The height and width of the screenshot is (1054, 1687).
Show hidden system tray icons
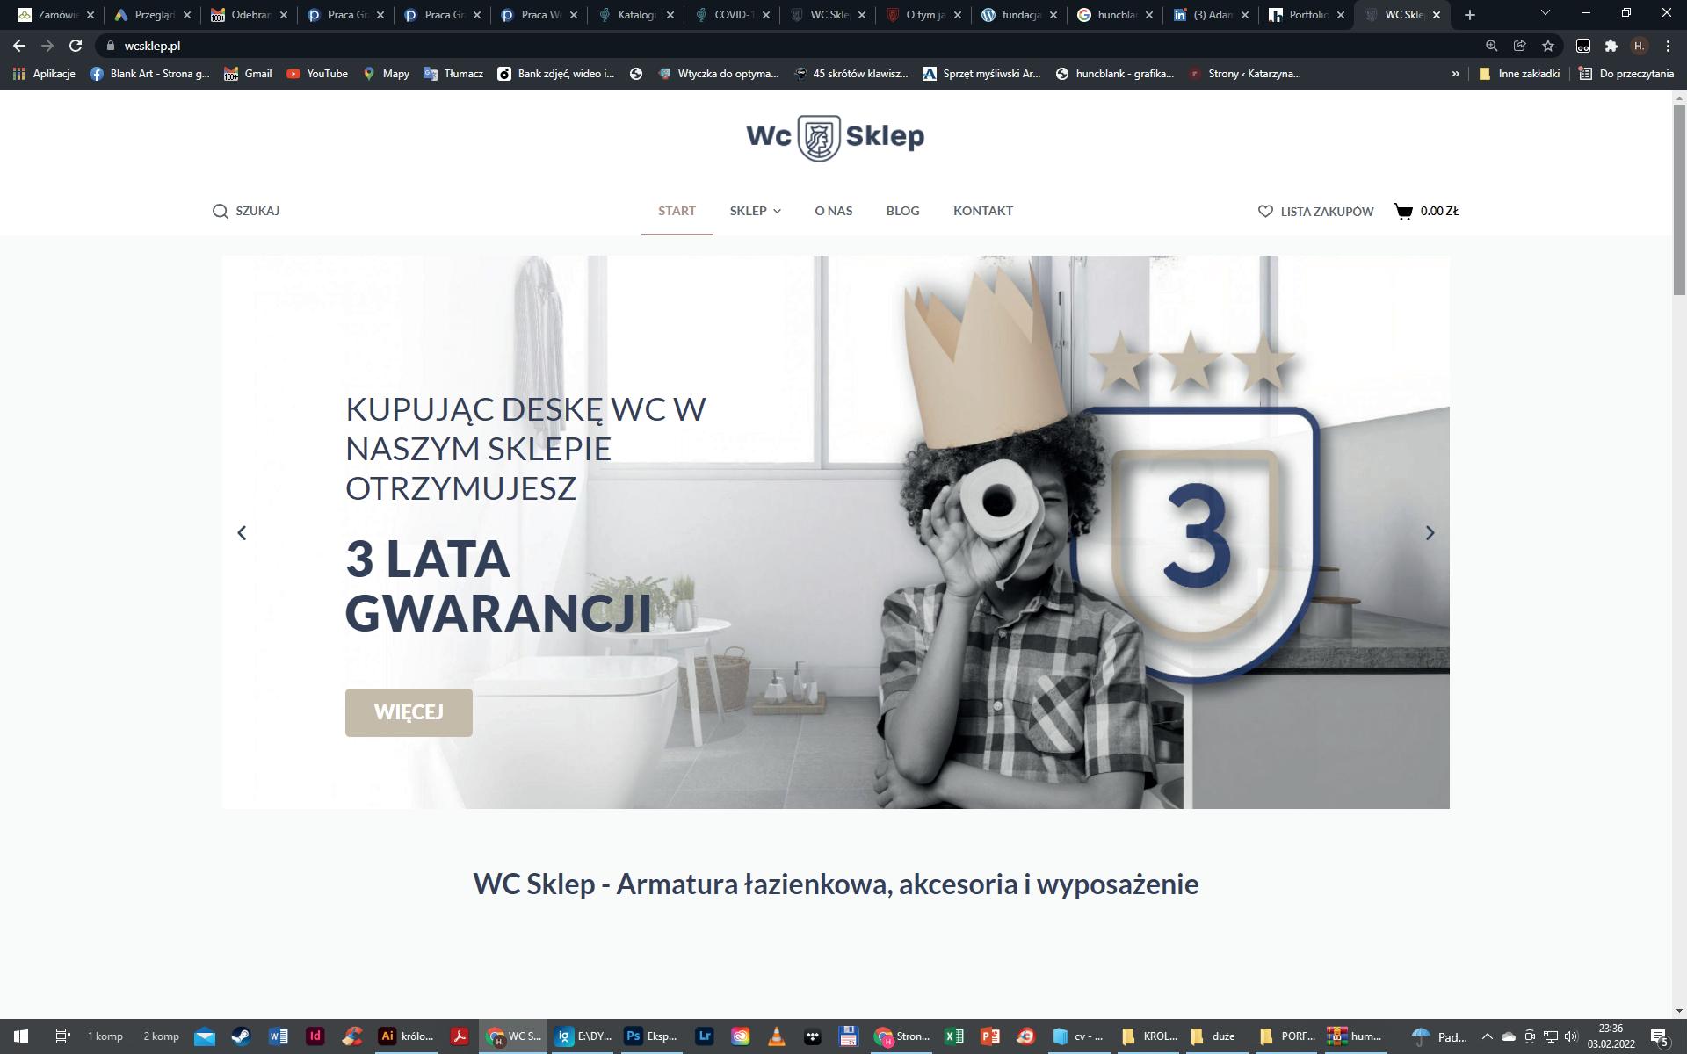tap(1487, 1036)
